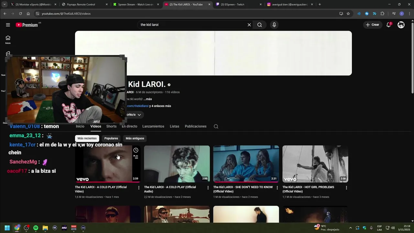Switch to the Spreen Stream Kick browser tab
Image resolution: width=414 pixels, height=233 pixels.
tap(136, 5)
